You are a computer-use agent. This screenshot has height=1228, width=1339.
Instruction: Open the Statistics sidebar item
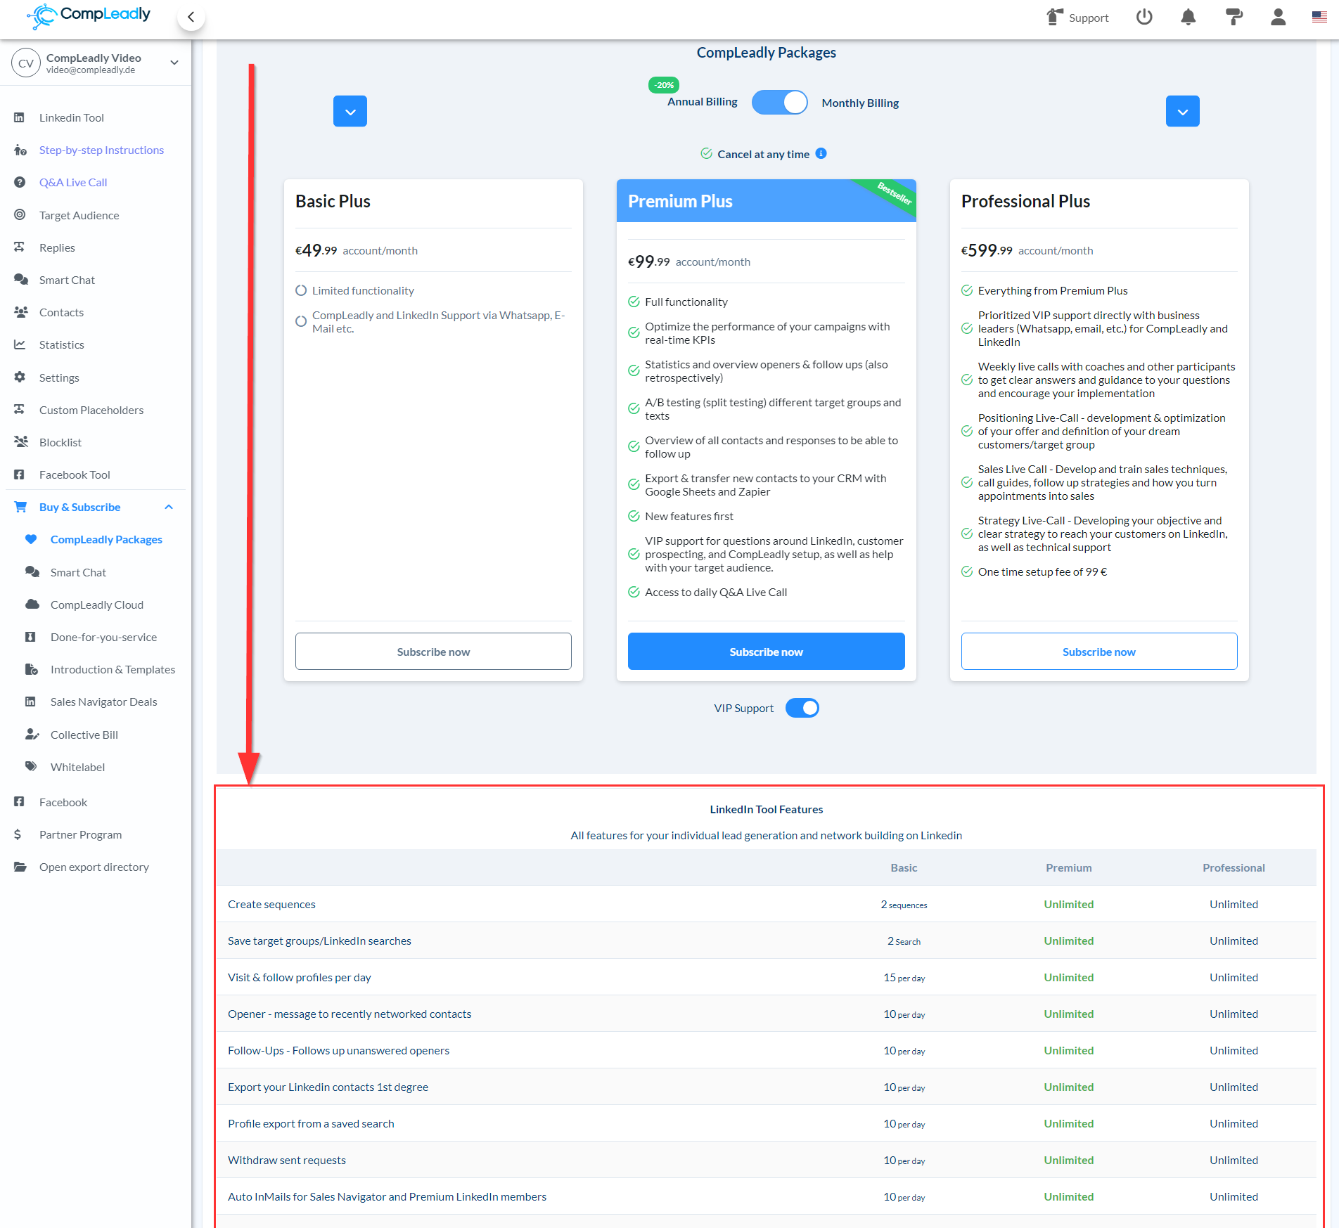[x=62, y=344]
